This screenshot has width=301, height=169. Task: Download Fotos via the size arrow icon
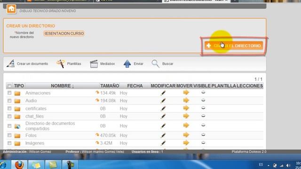97,135
